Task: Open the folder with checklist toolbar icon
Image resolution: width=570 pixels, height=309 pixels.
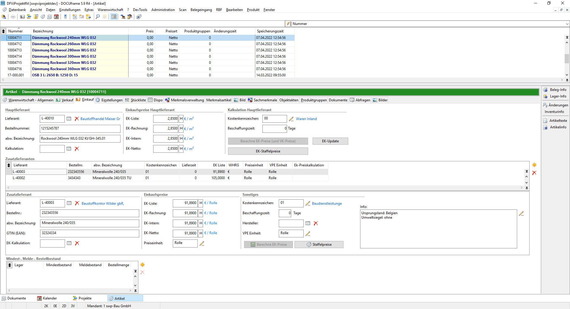Action: [36, 17]
